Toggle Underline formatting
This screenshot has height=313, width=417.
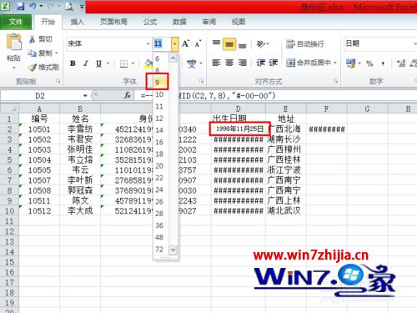pyautogui.click(x=98, y=63)
